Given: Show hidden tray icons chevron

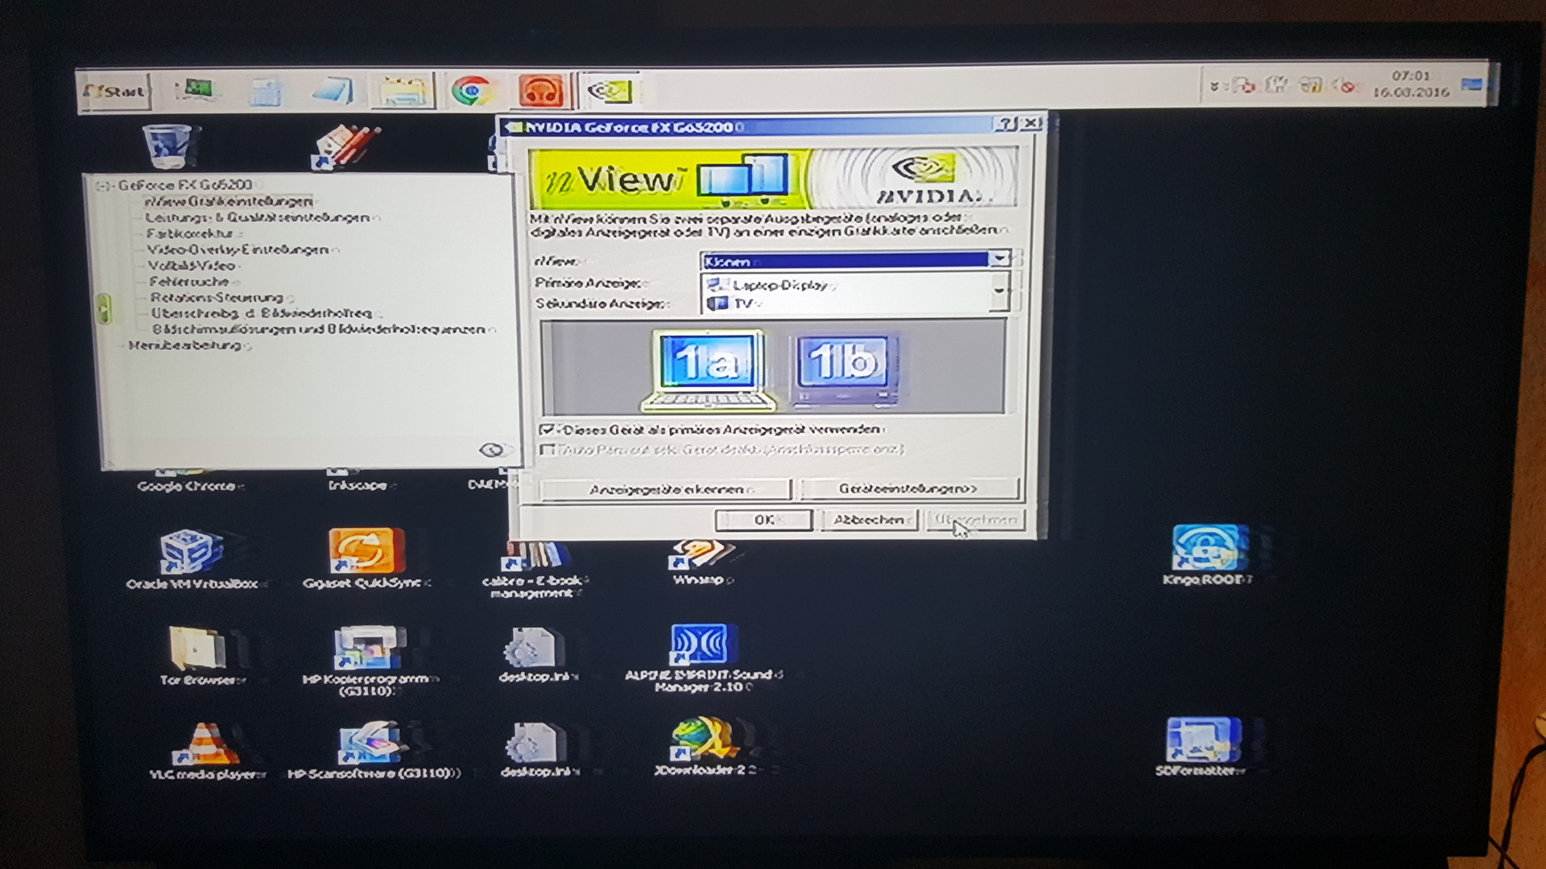Looking at the screenshot, I should [1214, 85].
